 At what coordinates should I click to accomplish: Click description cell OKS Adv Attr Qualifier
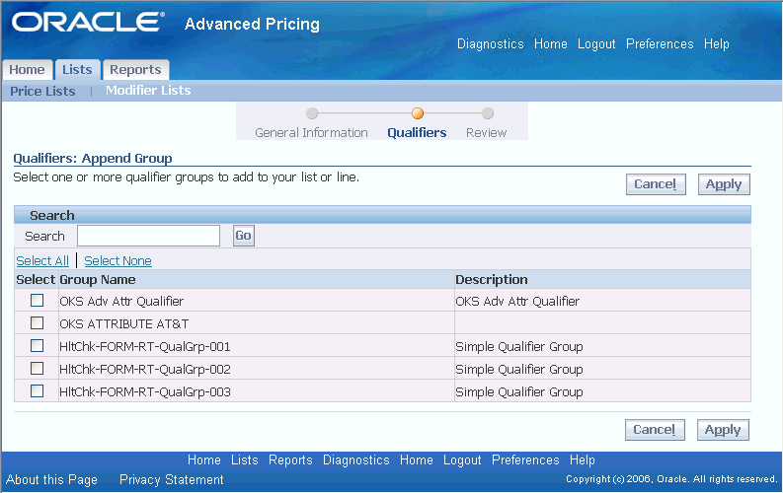[x=517, y=301]
